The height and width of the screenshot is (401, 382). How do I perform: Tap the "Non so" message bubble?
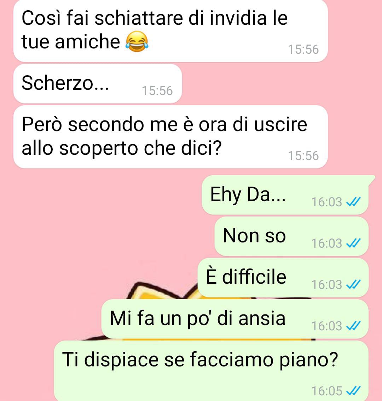point(291,236)
